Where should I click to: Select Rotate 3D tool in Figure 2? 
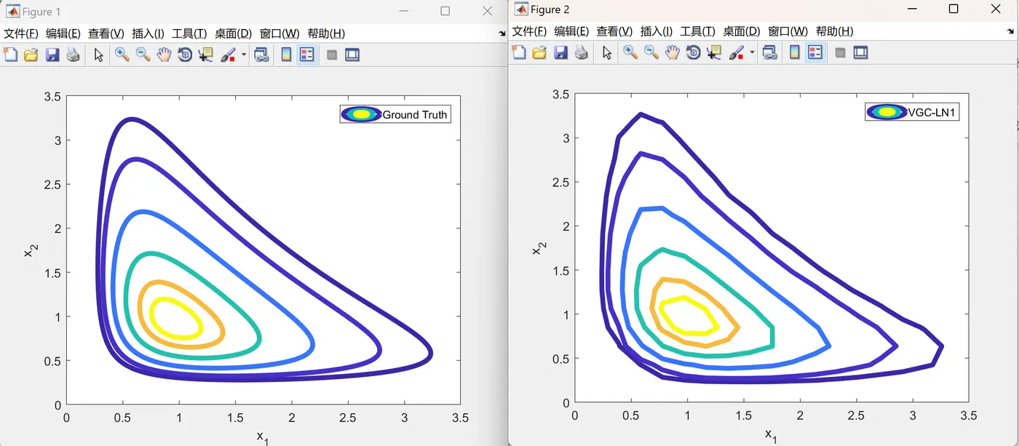click(693, 52)
